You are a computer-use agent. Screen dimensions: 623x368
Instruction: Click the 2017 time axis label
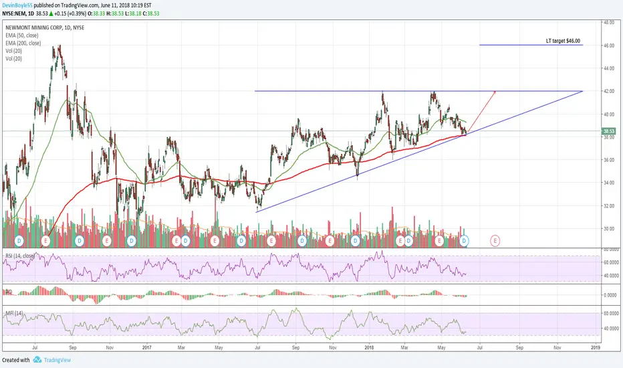(146, 347)
